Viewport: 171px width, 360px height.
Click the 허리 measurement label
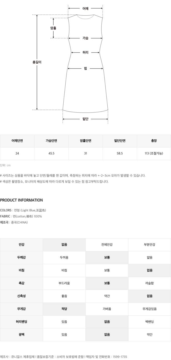coord(85,53)
